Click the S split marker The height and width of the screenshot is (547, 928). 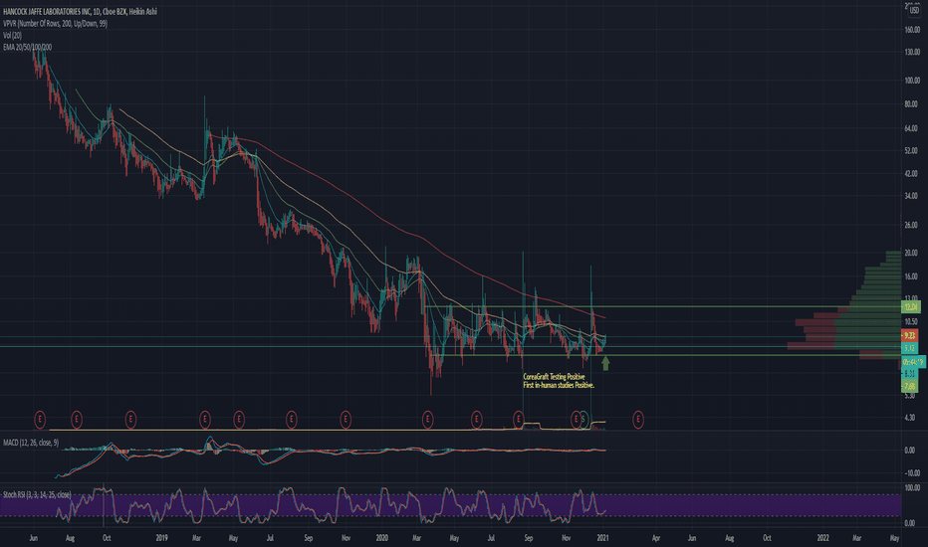[584, 420]
